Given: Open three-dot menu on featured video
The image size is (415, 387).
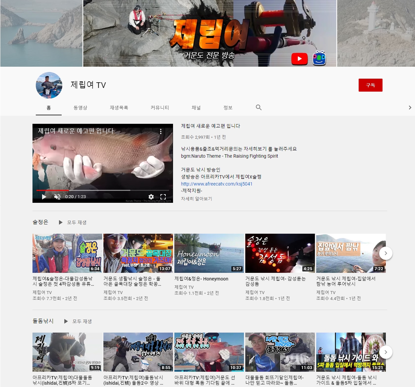Looking at the screenshot, I should [x=161, y=131].
